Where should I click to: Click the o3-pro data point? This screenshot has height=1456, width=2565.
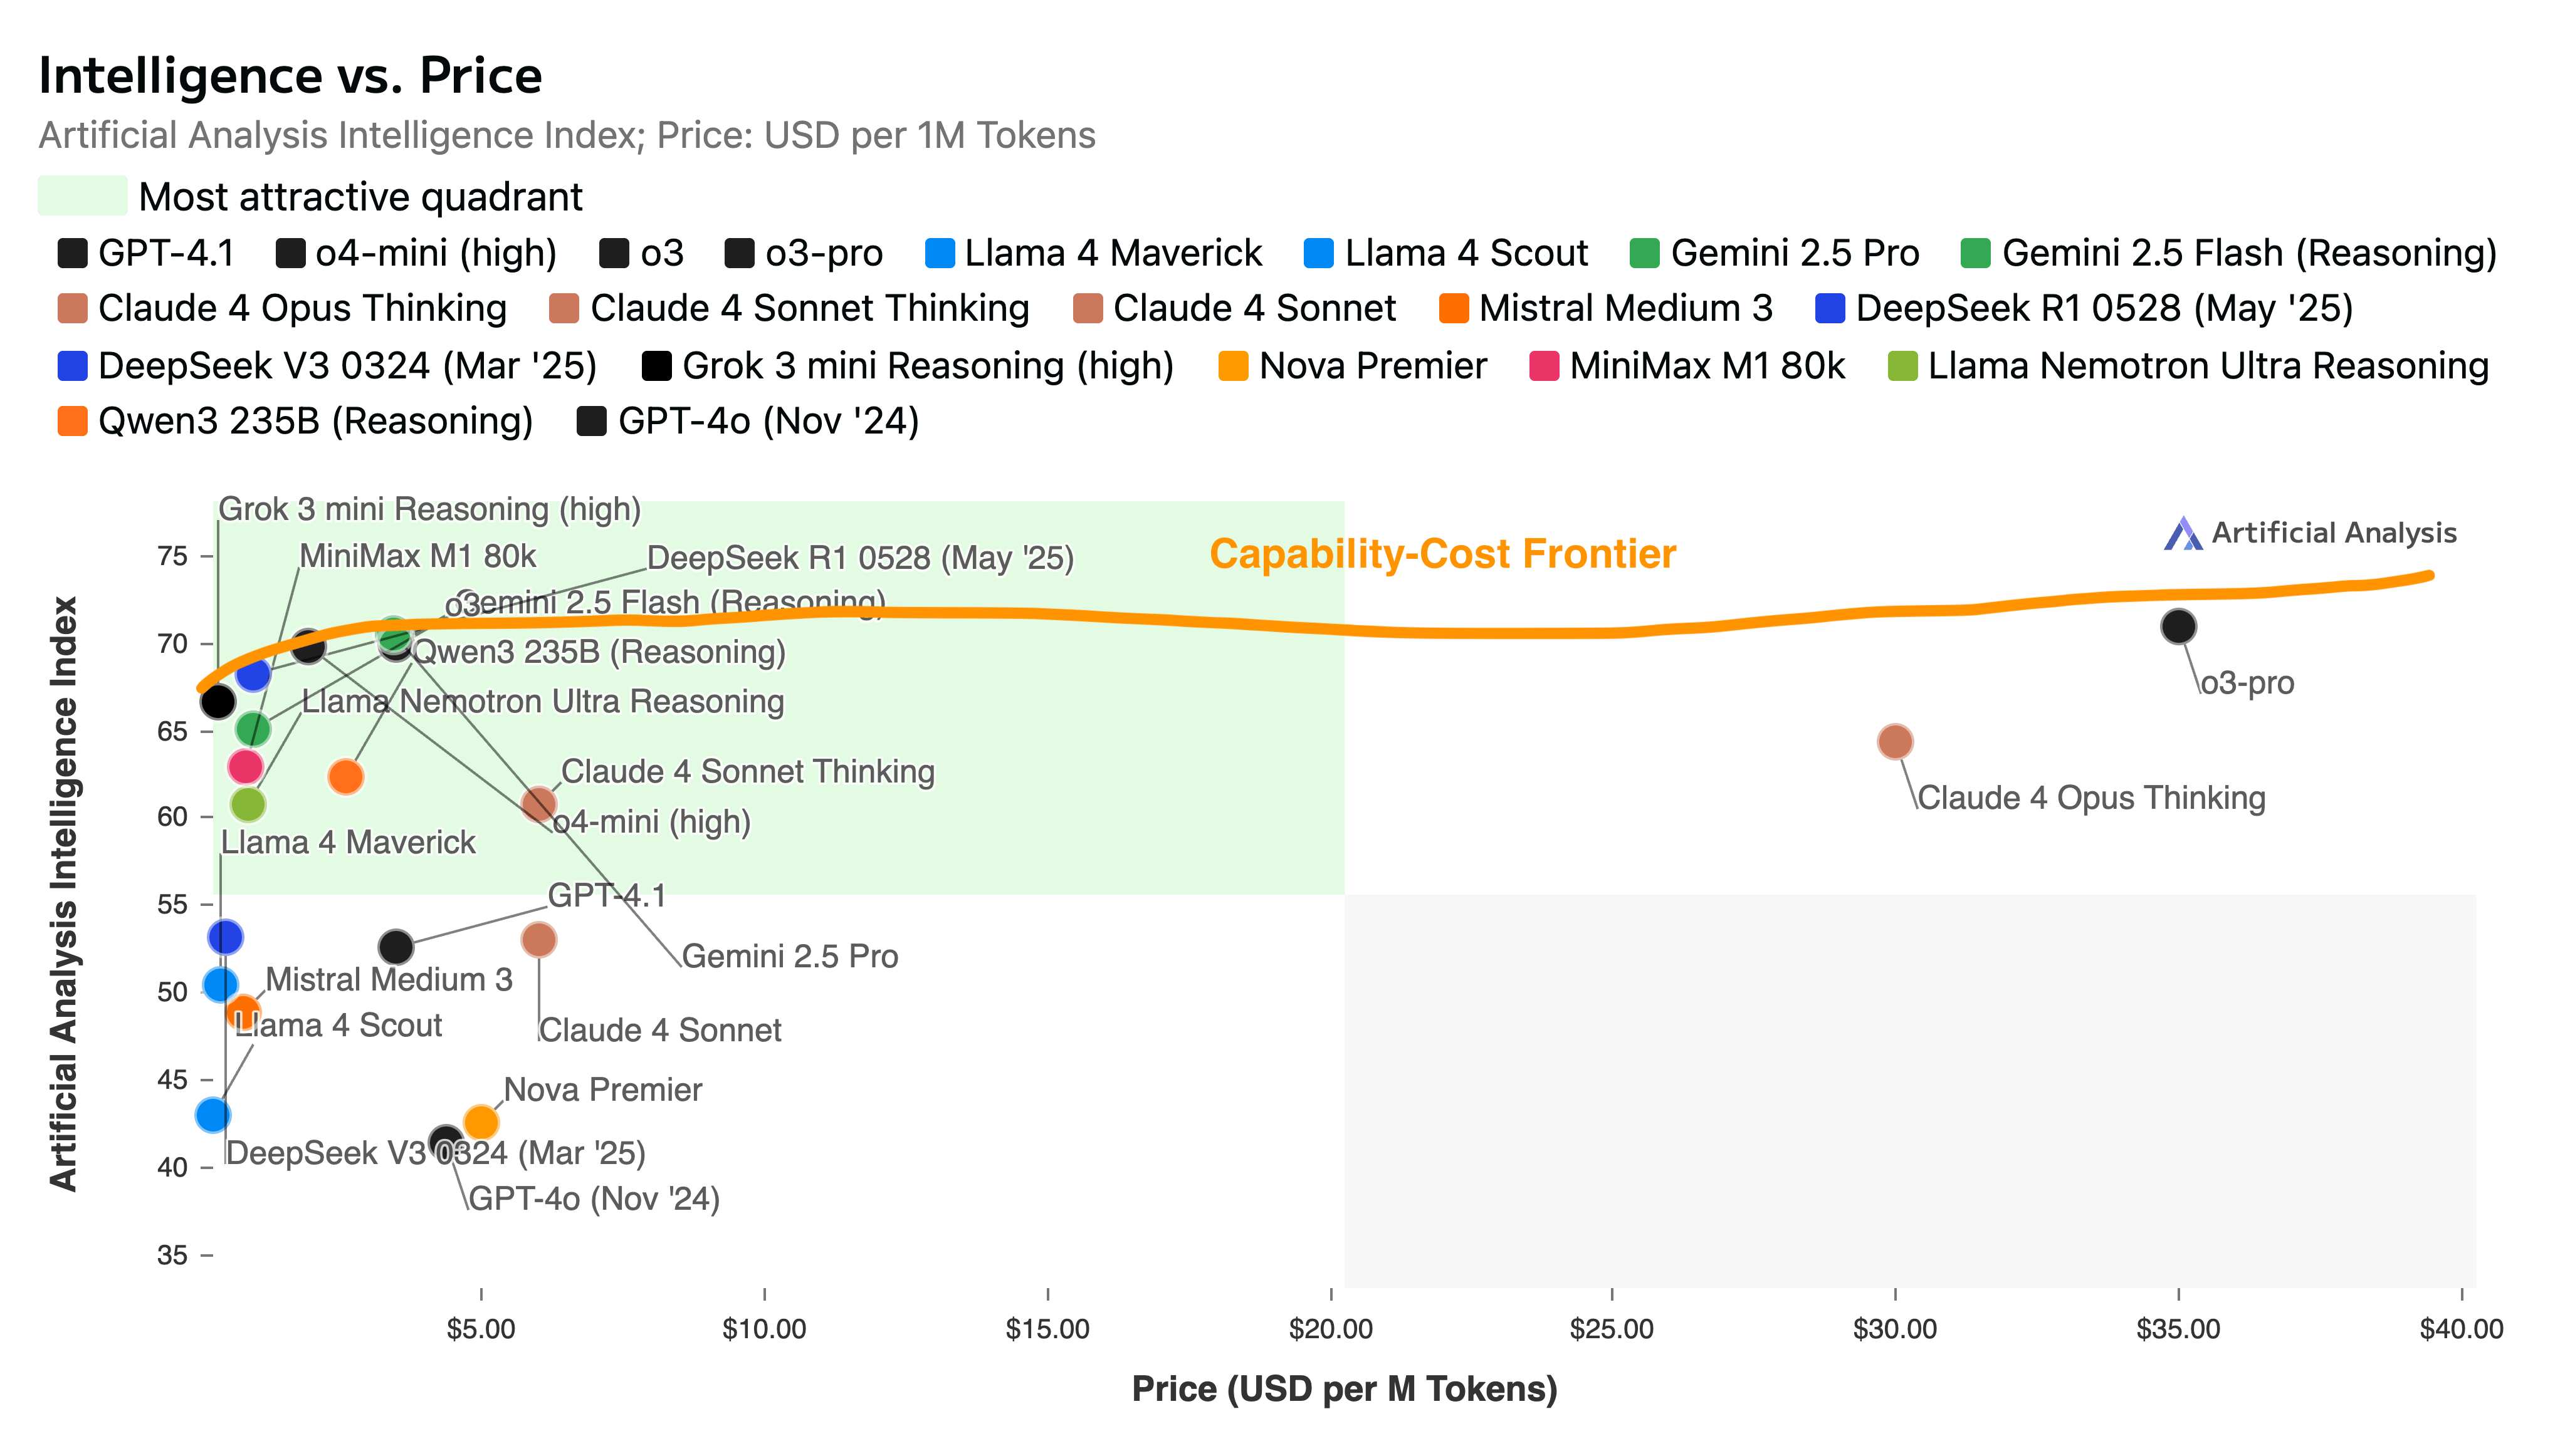2178,627
